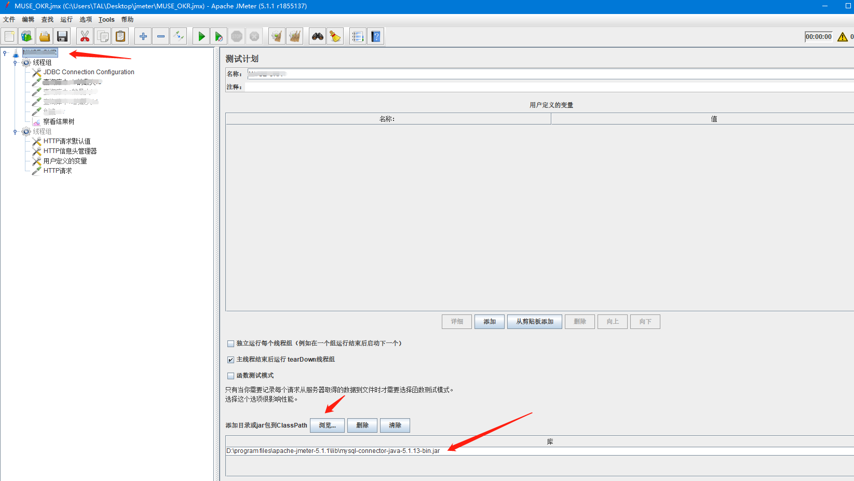
Task: Click the Collapse All minus icon
Action: point(161,36)
